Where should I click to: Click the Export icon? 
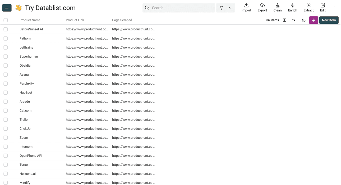[x=262, y=8]
